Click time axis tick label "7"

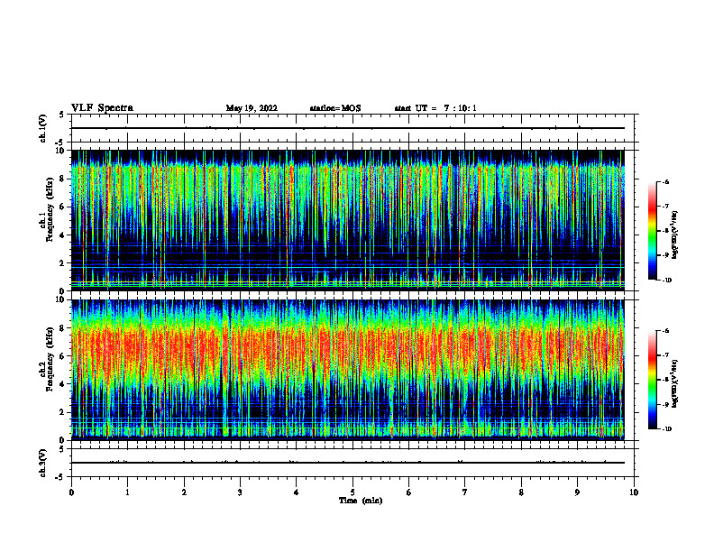pos(465,492)
